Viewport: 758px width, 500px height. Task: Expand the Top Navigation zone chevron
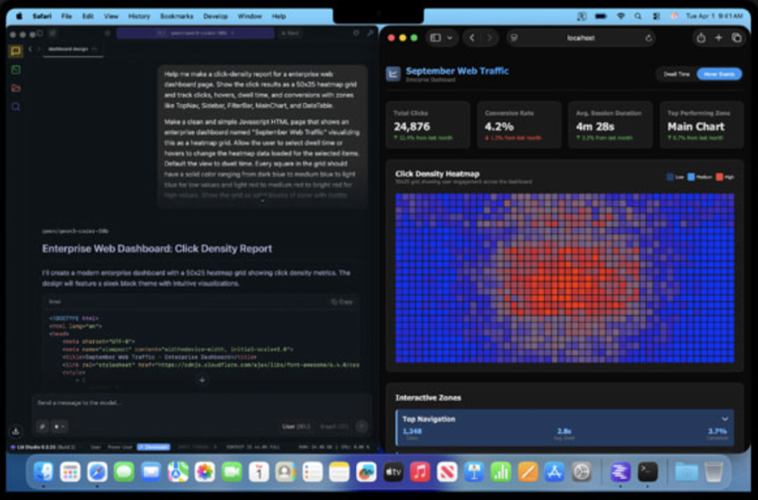pos(725,419)
